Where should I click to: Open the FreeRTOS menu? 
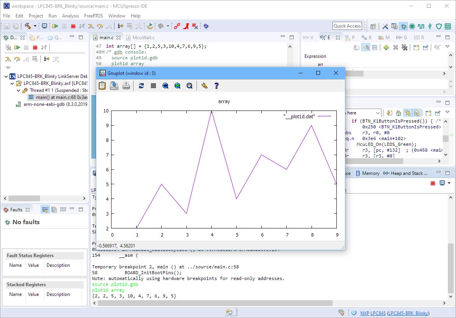pos(93,16)
